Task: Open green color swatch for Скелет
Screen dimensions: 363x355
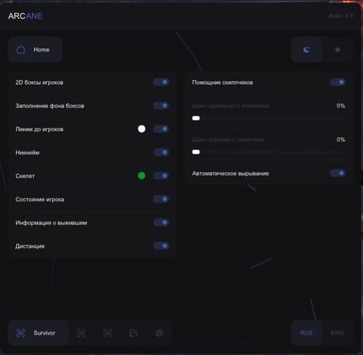Action: pyautogui.click(x=141, y=176)
